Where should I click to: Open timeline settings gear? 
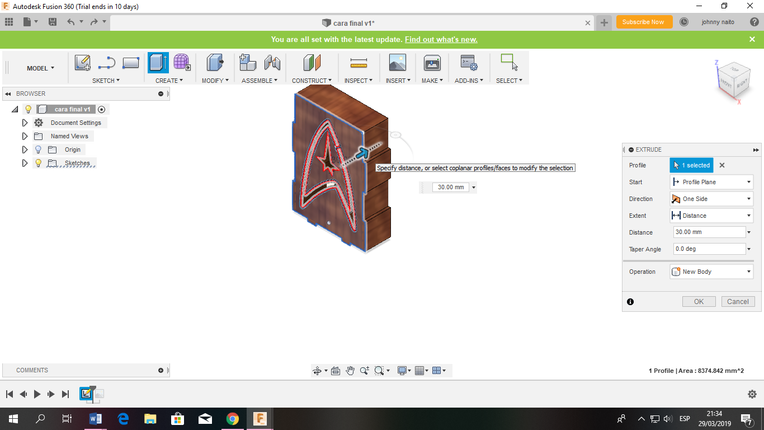pos(752,394)
